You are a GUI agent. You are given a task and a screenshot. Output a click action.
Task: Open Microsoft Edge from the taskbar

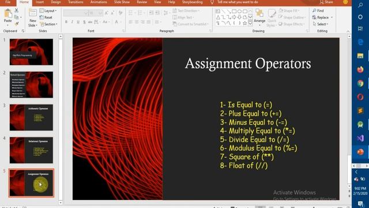[360, 42]
